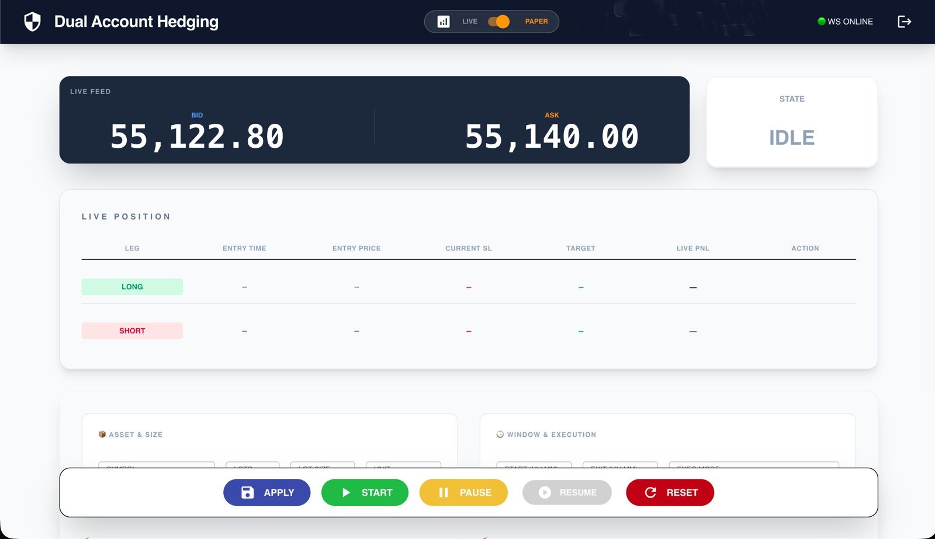Click the red RESET button
The width and height of the screenshot is (935, 539).
click(x=670, y=492)
